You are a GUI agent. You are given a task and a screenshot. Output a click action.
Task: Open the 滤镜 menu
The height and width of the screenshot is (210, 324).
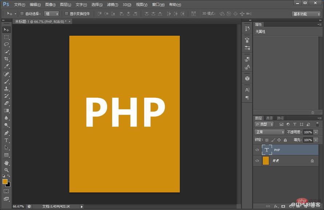tap(112, 4)
